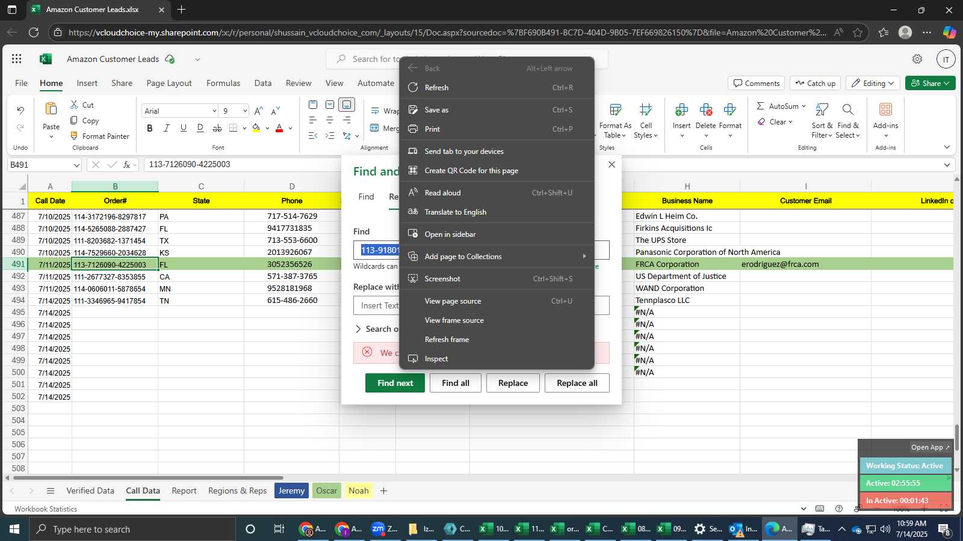Image resolution: width=963 pixels, height=541 pixels.
Task: Click the Find all button
Action: [x=456, y=383]
